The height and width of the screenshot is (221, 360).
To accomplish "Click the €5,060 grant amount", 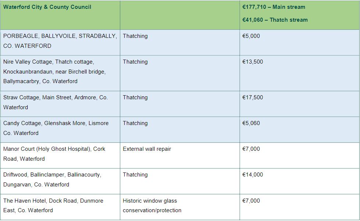I will tap(251, 123).
